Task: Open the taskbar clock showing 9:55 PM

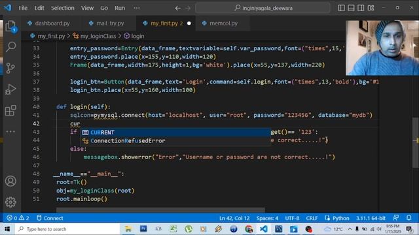Action: tap(393, 229)
